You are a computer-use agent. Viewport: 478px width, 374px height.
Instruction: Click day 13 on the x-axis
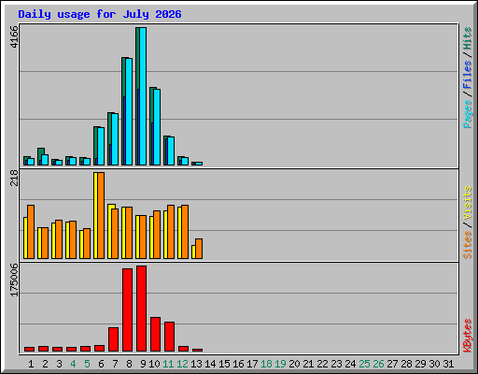point(196,364)
